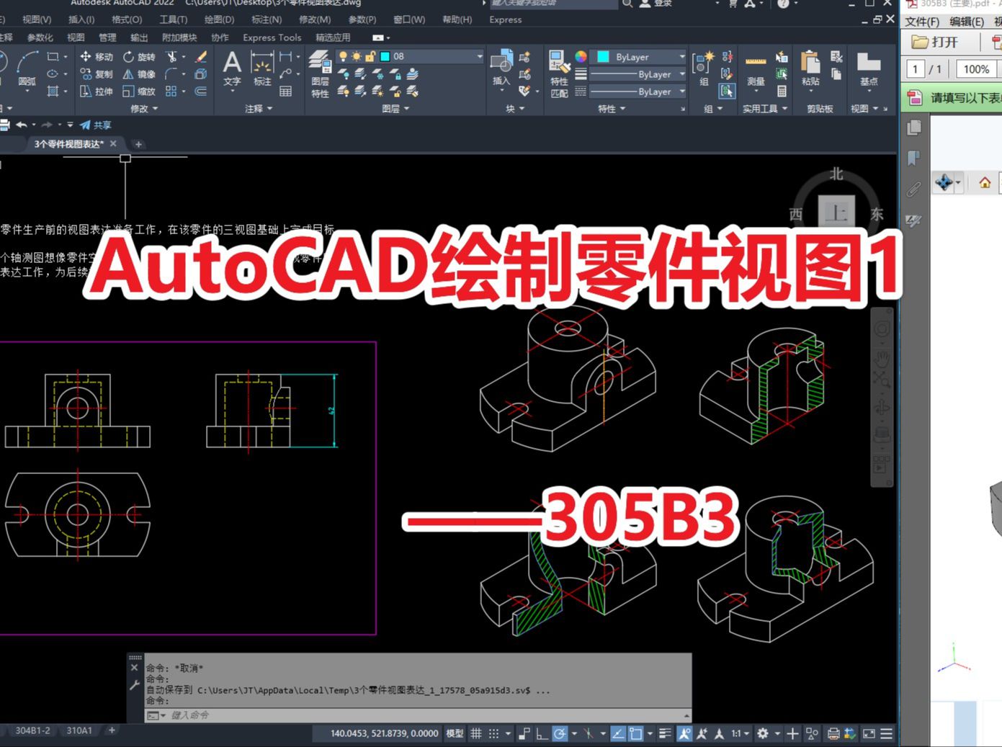Toggle grid display in the status bar

(x=476, y=733)
